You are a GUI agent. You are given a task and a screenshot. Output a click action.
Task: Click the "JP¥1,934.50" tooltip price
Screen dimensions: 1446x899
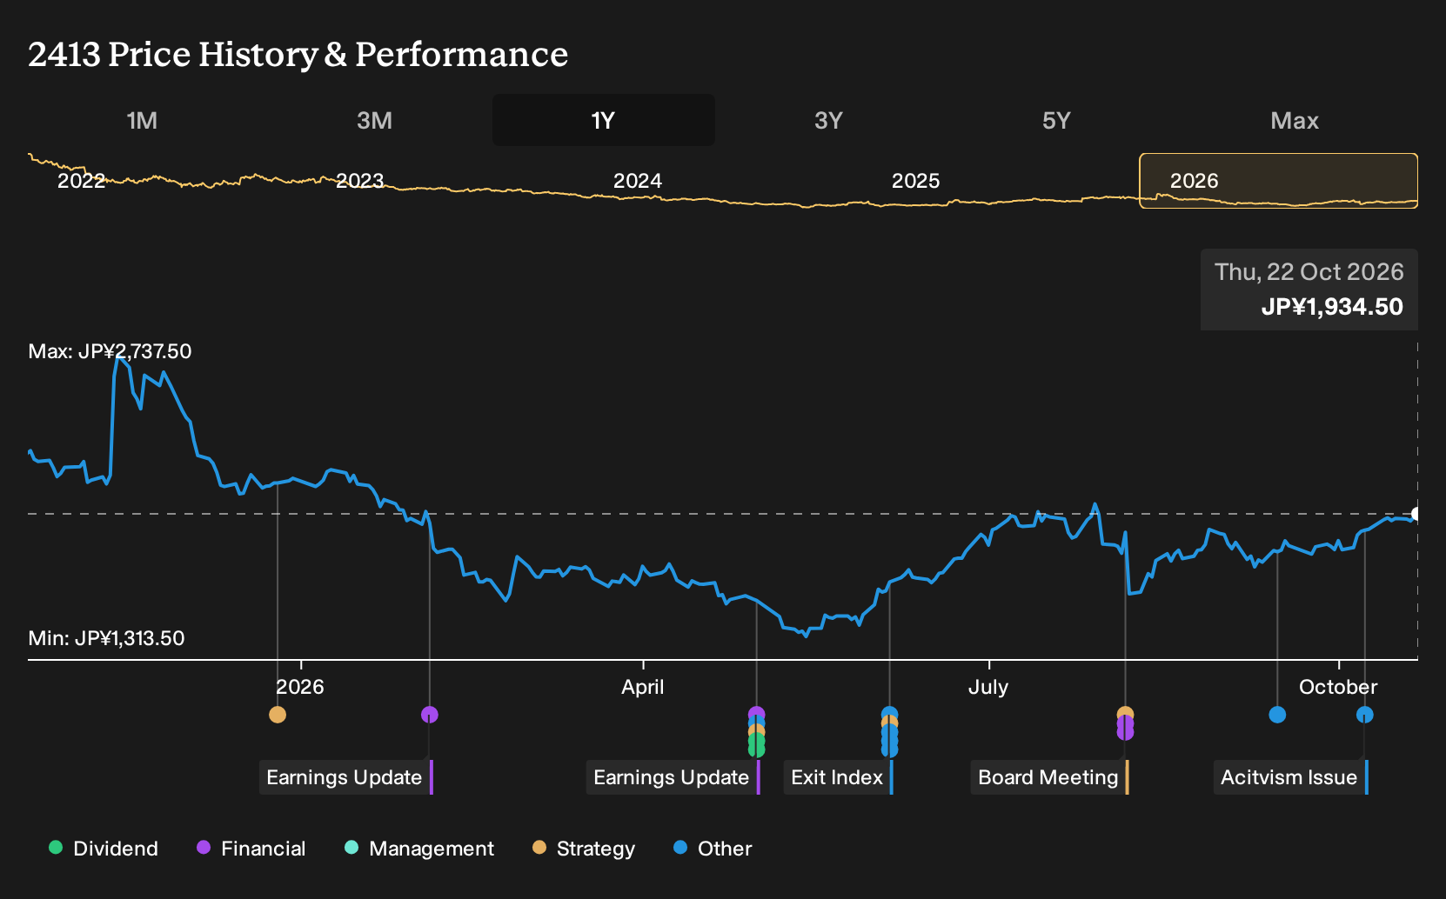tap(1332, 307)
